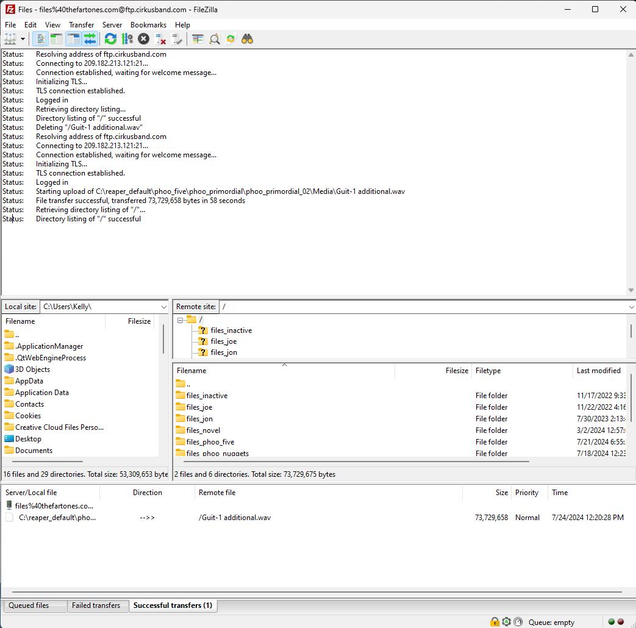The height and width of the screenshot is (628, 636).
Task: Open the process queue toolbar icon
Action: click(127, 39)
